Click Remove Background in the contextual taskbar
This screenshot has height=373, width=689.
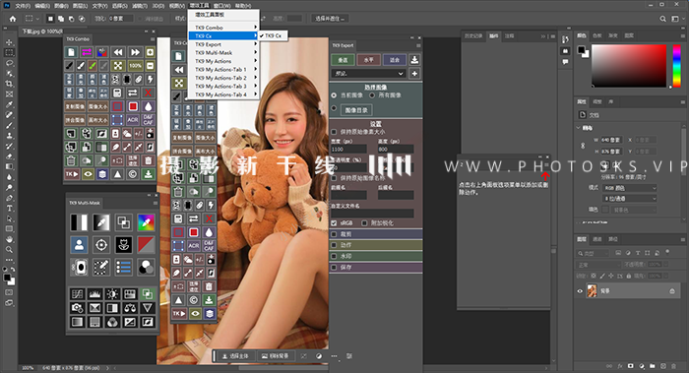275,356
